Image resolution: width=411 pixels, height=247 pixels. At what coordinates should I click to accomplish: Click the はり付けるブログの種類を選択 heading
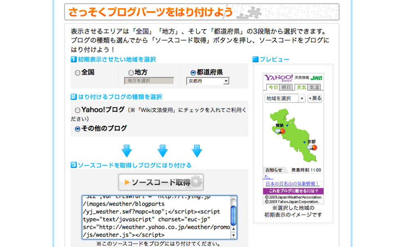[x=120, y=97]
